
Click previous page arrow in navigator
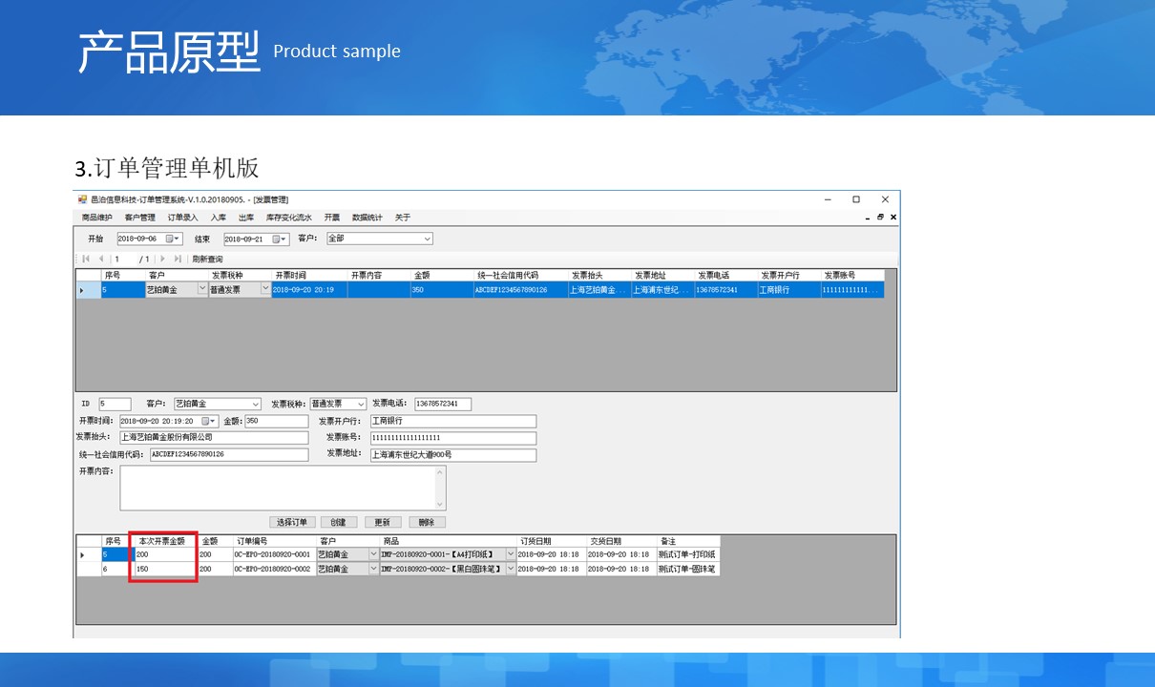click(x=101, y=259)
